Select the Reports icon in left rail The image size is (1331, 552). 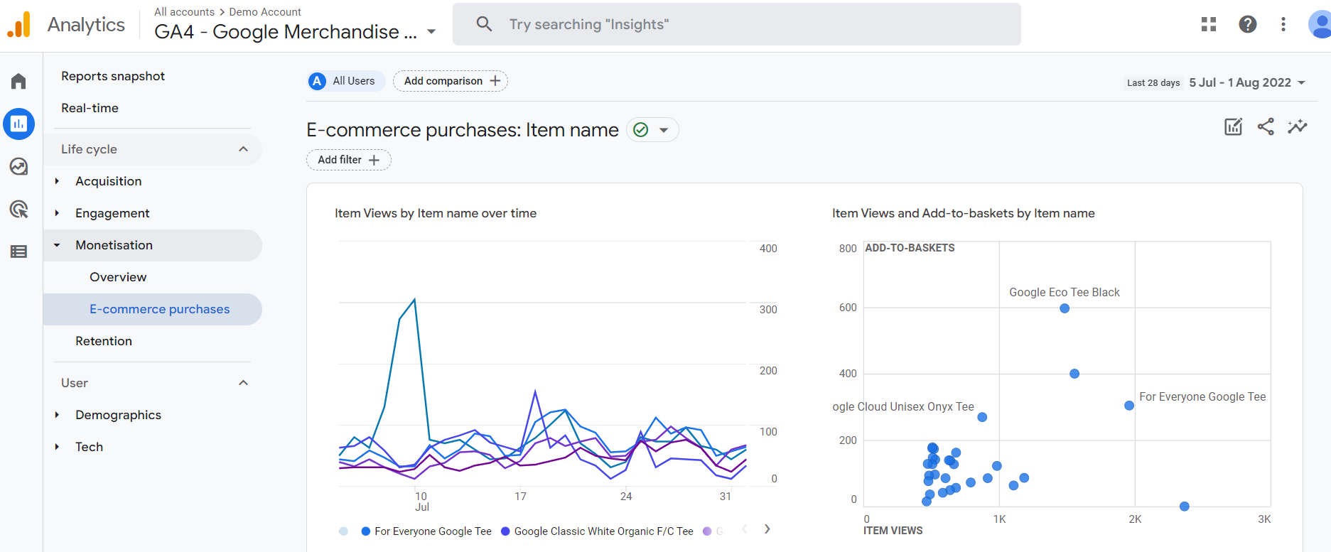[19, 124]
